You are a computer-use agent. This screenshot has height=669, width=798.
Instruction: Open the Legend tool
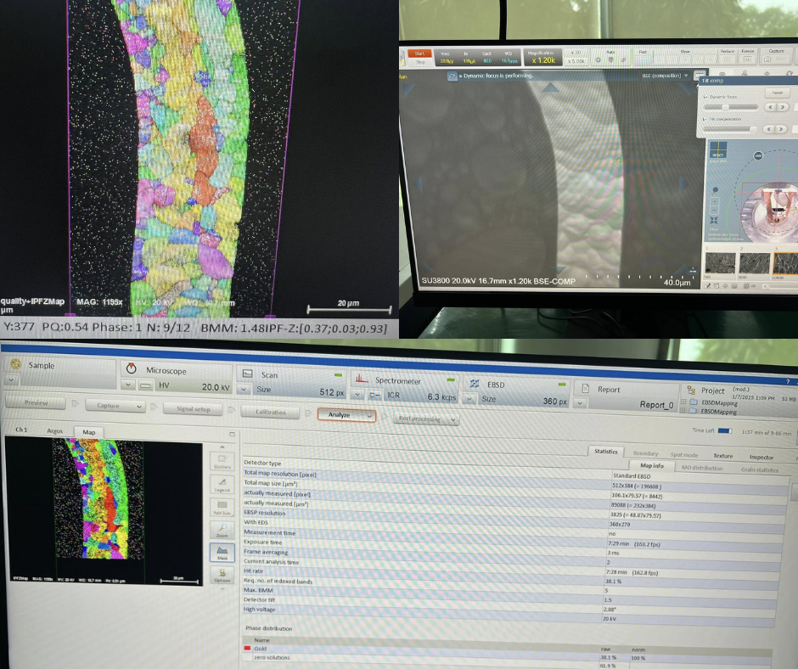222,485
